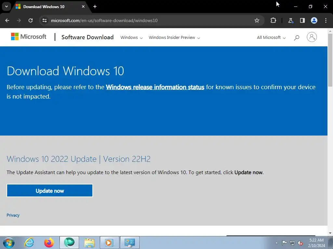
Task: Toggle the browser side panel icon
Action: pos(302,20)
